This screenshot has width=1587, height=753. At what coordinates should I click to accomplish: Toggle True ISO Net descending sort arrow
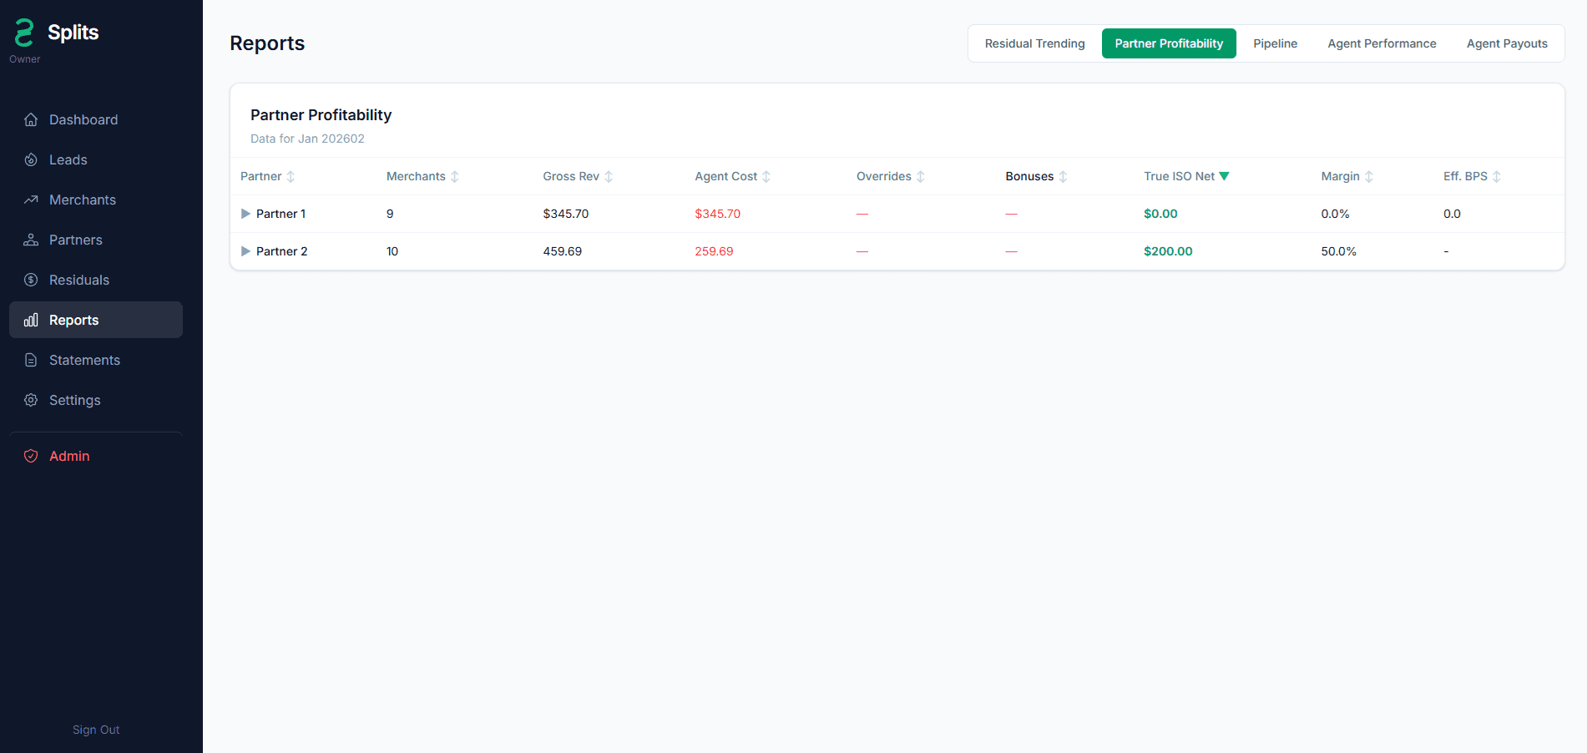(x=1225, y=176)
